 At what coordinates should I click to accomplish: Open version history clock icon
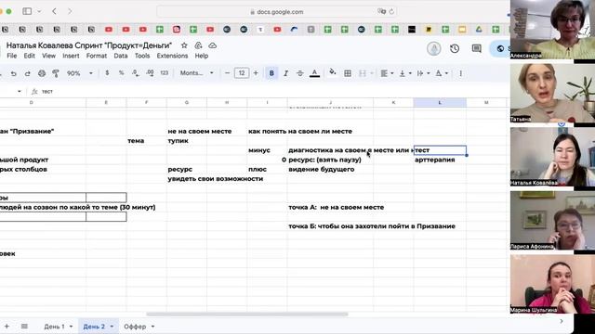(455, 48)
